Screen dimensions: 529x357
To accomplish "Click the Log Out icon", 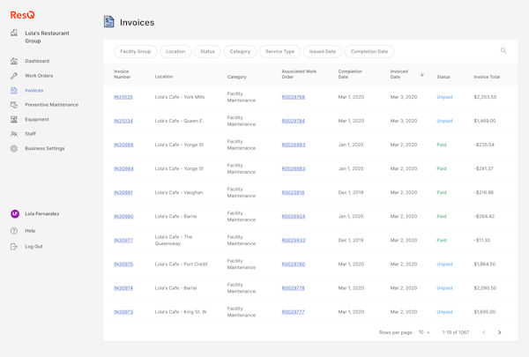I will pos(14,247).
